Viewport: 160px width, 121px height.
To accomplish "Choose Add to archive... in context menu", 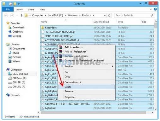I will [x=74, y=47].
